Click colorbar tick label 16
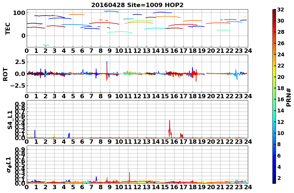 (281, 99)
